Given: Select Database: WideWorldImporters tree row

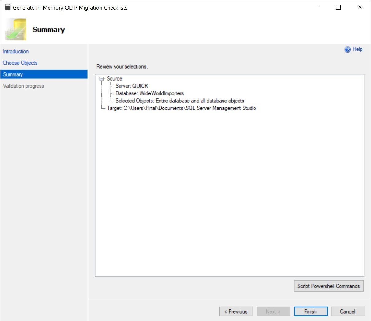Looking at the screenshot, I should [150, 93].
